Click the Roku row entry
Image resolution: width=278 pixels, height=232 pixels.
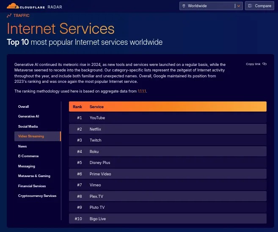point(168,152)
